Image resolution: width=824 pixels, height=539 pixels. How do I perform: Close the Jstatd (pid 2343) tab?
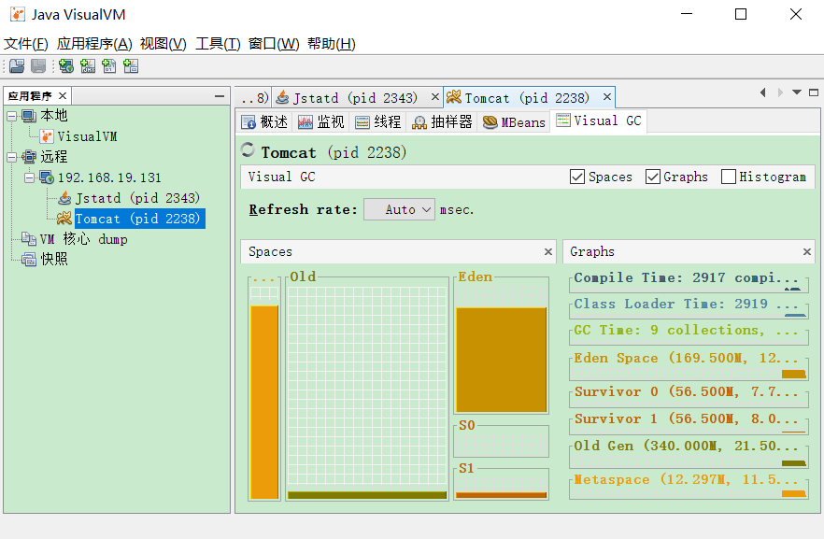click(x=435, y=96)
